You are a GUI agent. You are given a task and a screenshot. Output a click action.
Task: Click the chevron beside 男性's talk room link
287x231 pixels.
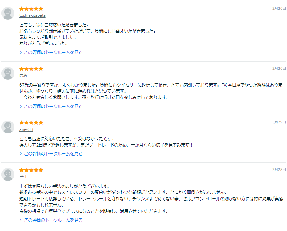pyautogui.click(x=21, y=220)
